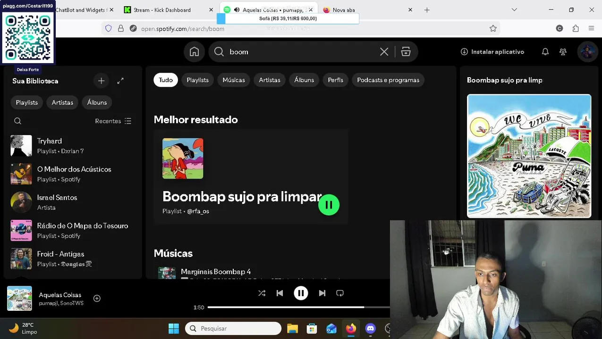Click the now playing album cover
Screen dimensions: 602x339
(19, 299)
